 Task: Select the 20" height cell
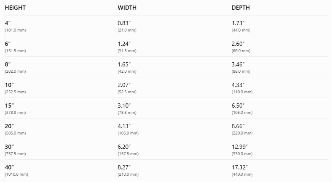pyautogui.click(x=9, y=126)
